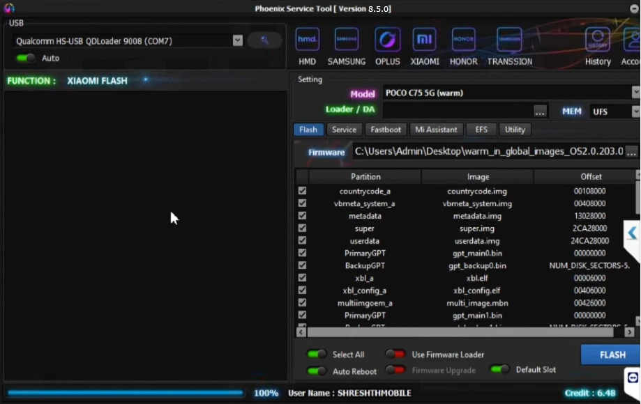The image size is (641, 404).
Task: Open the Mi Assistant tab
Action: click(436, 129)
